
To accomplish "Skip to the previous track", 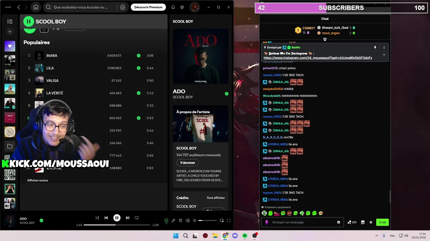I will pos(106,218).
